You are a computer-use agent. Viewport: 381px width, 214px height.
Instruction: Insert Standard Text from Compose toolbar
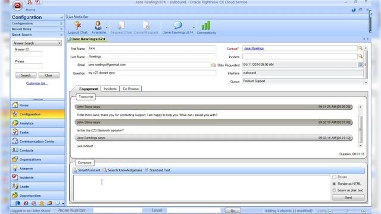pos(158,170)
